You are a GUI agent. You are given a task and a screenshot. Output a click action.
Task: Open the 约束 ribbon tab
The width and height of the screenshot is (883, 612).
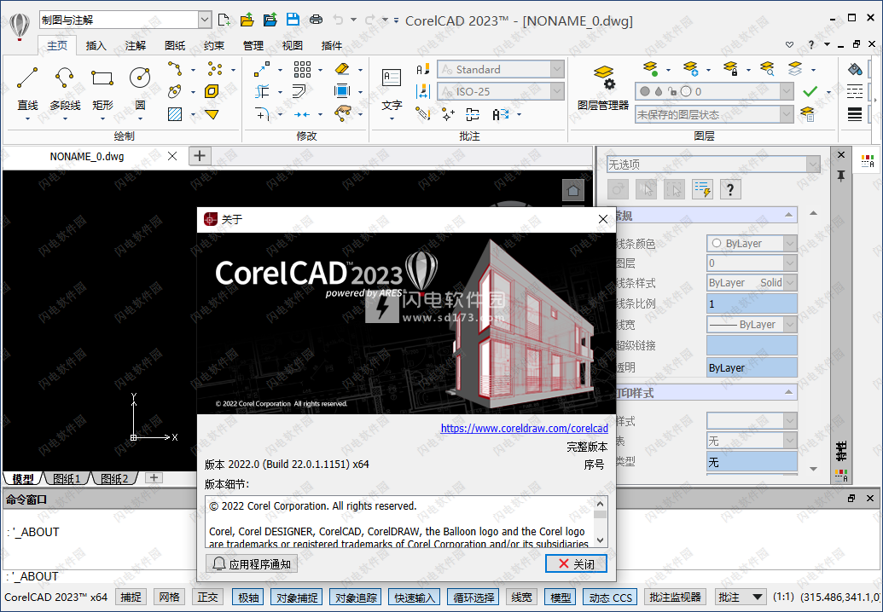pyautogui.click(x=213, y=45)
